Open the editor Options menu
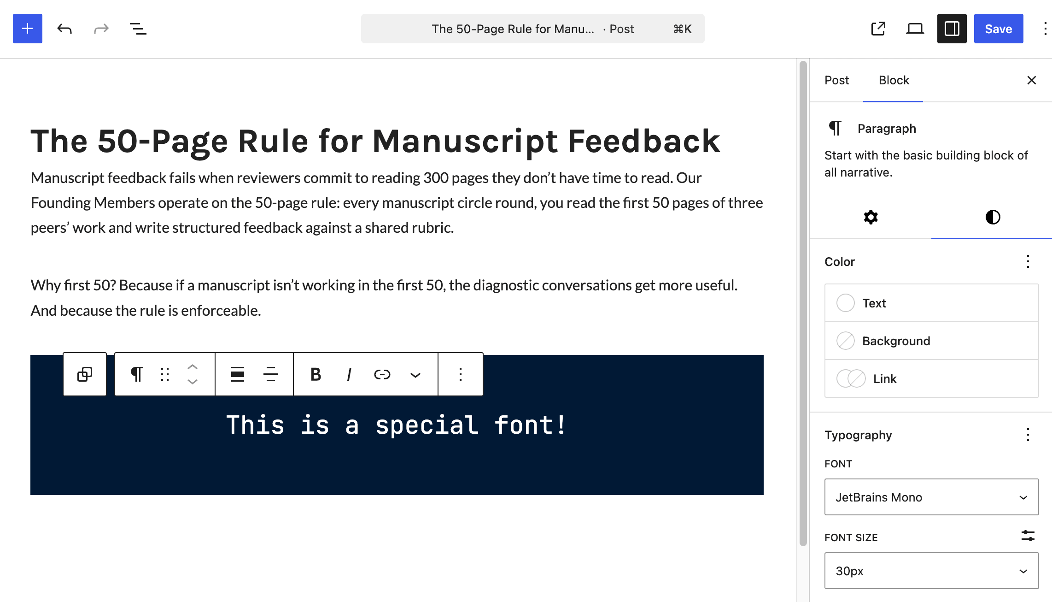This screenshot has width=1052, height=602. (1045, 29)
